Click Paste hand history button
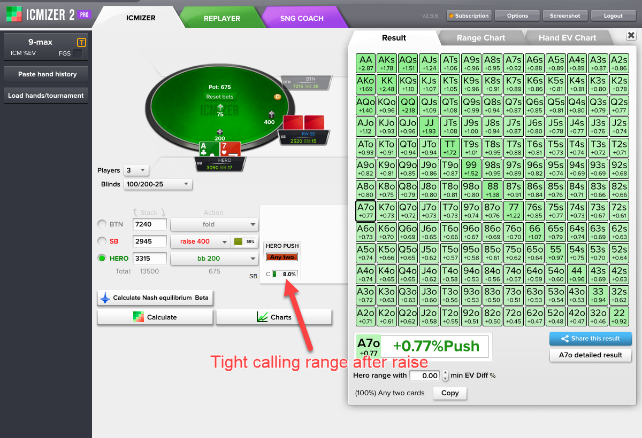 pyautogui.click(x=46, y=74)
